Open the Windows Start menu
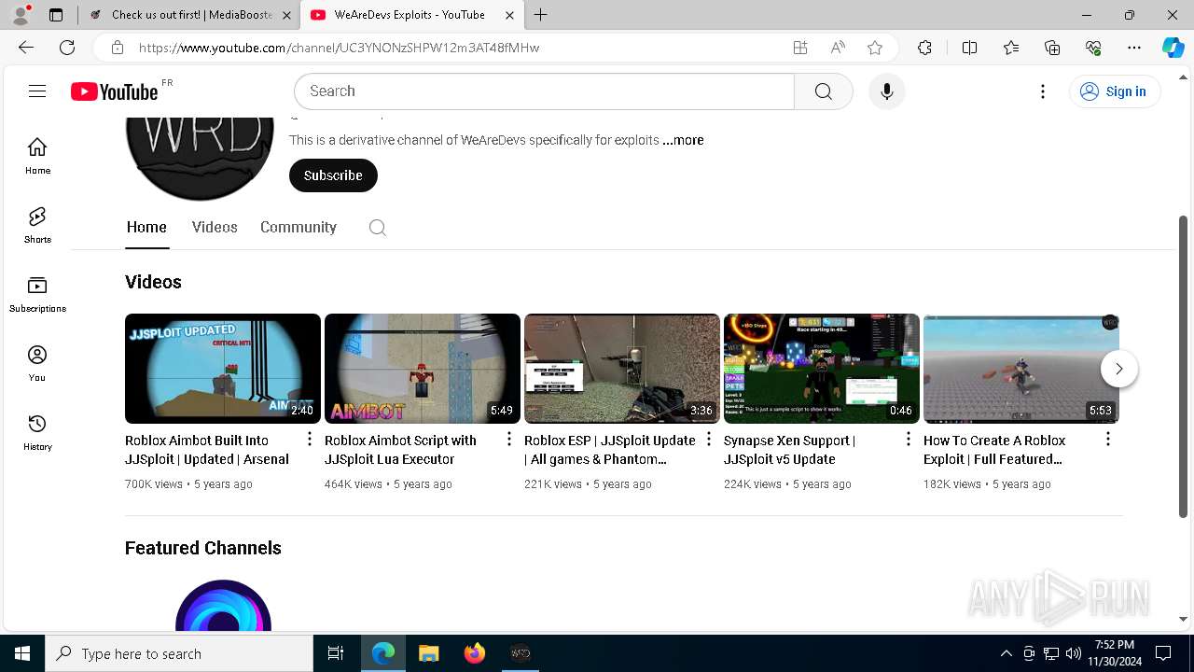 tap(22, 653)
